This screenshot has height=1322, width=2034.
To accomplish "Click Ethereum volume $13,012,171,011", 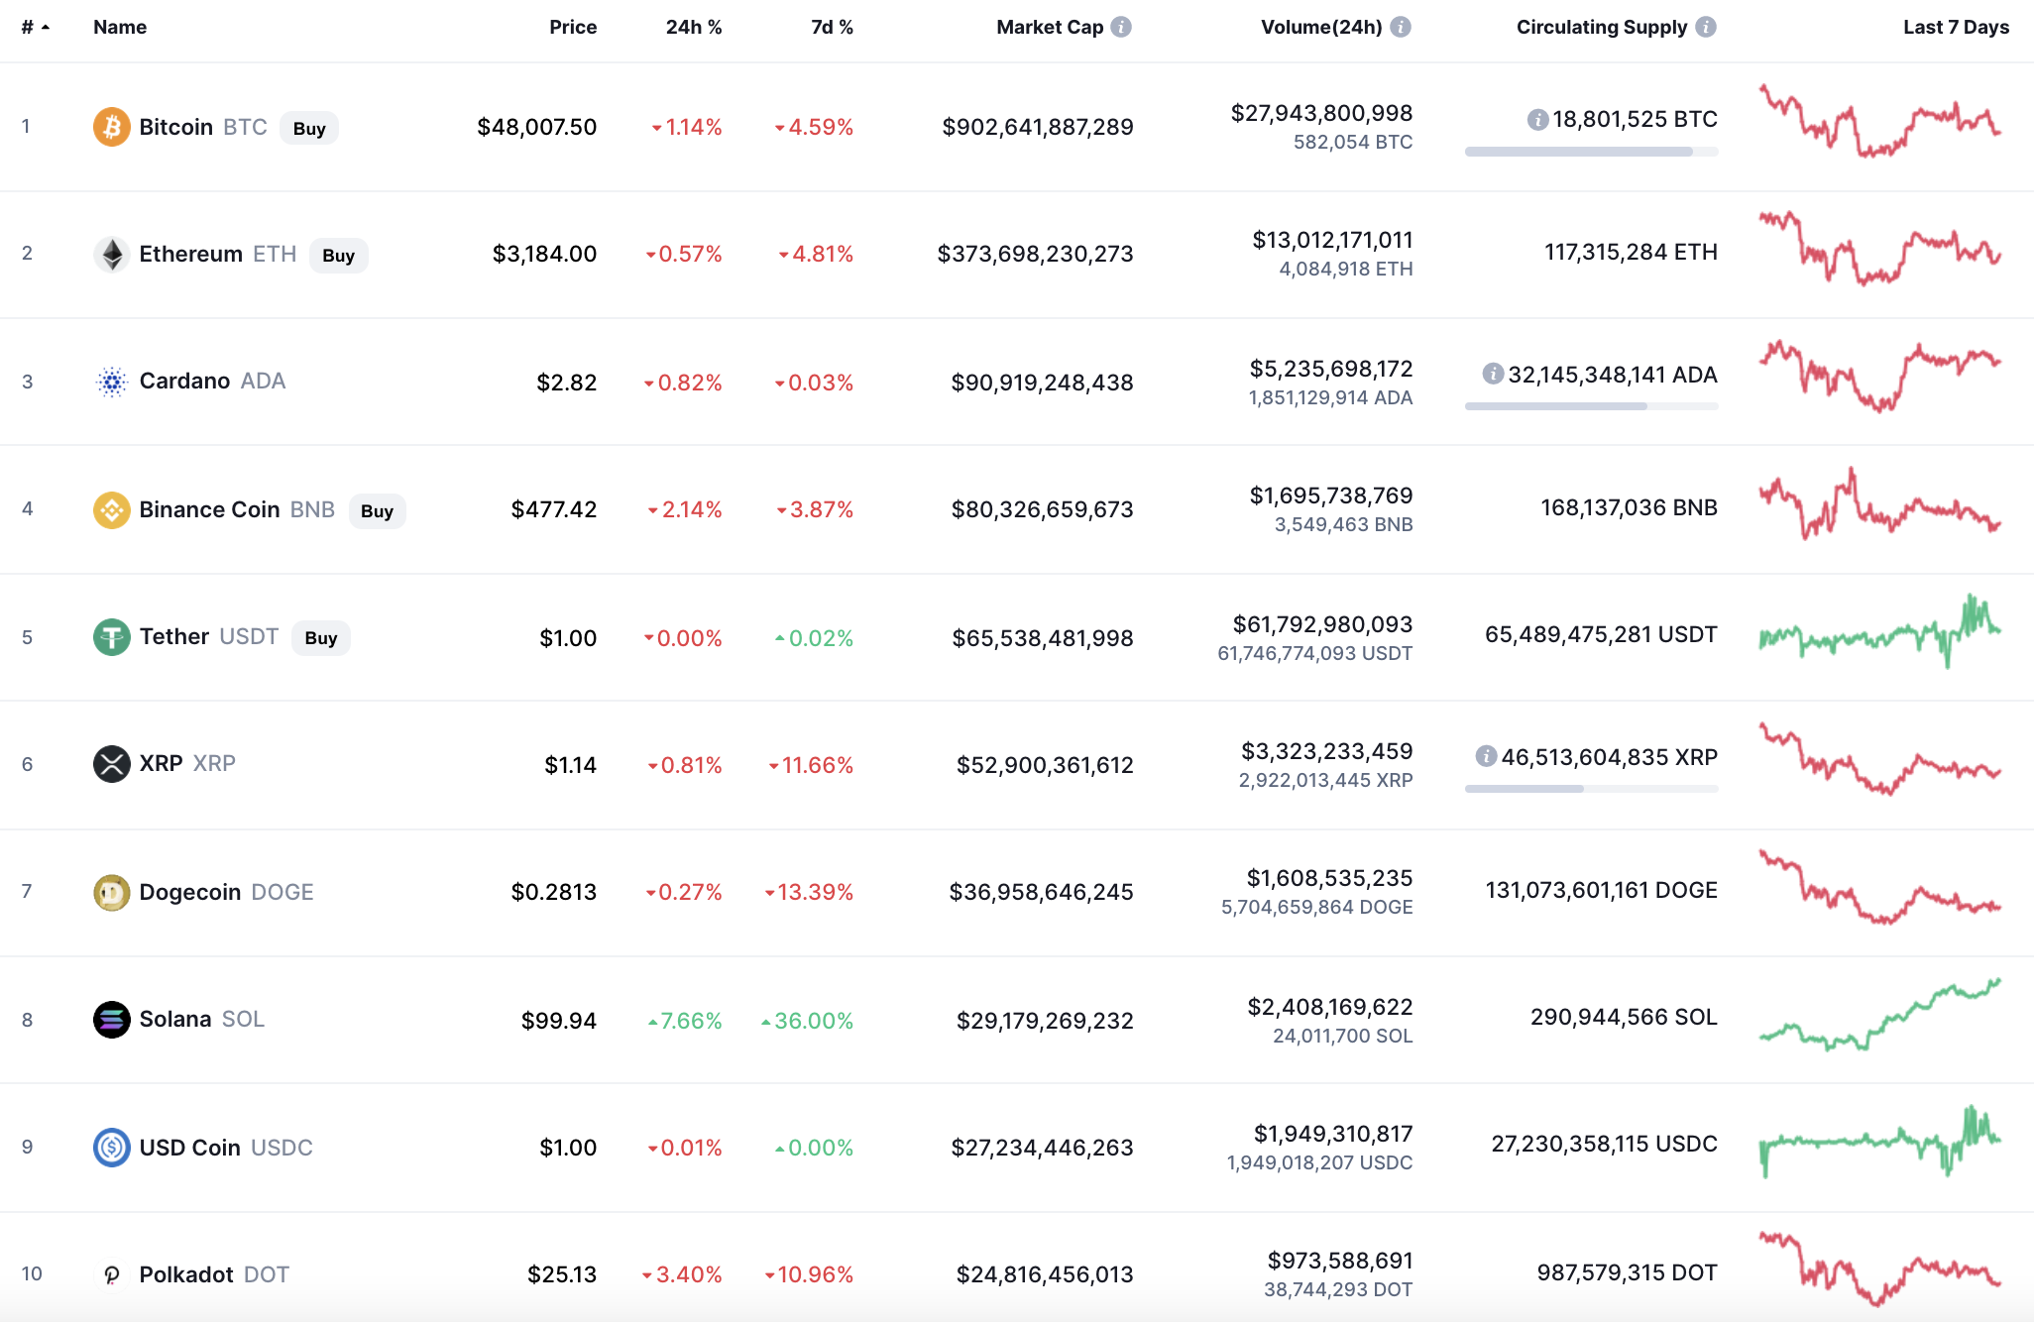I will coord(1333,240).
